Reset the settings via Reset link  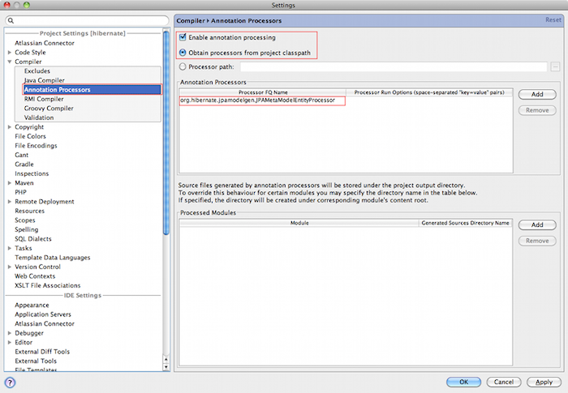pos(552,19)
